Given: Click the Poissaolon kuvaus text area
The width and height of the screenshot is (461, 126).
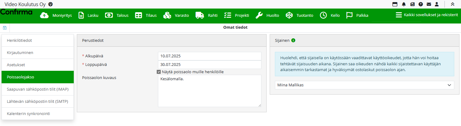Looking at the screenshot, I should click(209, 91).
